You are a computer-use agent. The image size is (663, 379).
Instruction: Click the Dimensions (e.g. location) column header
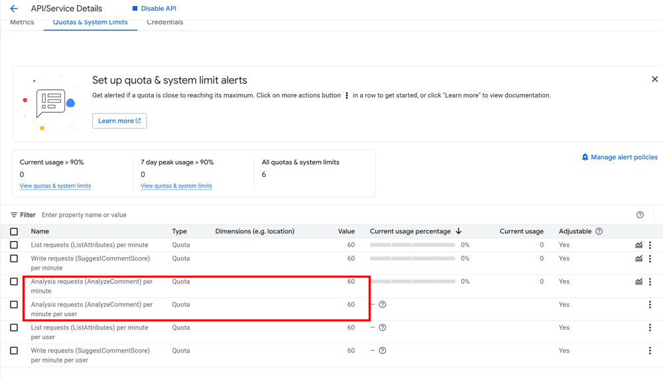click(x=255, y=231)
